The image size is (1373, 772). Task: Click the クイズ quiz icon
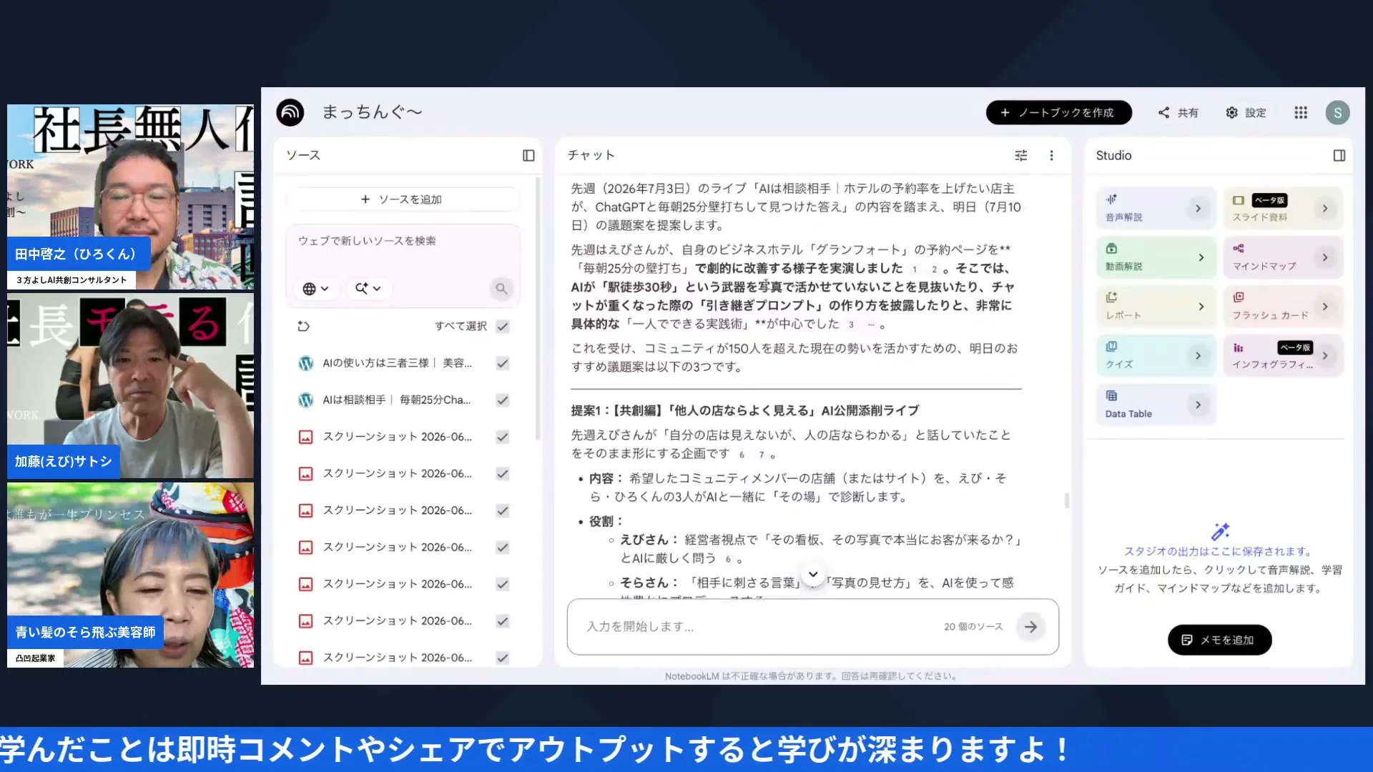1111,347
